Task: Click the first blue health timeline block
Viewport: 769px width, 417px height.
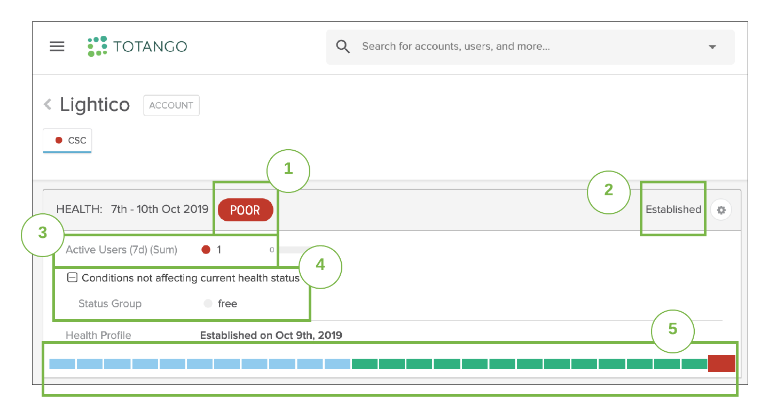Action: (62, 364)
